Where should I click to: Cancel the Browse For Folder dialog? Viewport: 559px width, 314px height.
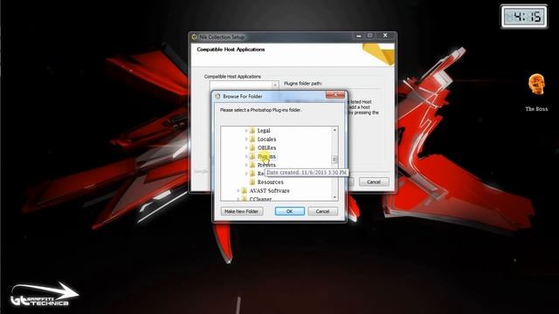tap(322, 211)
